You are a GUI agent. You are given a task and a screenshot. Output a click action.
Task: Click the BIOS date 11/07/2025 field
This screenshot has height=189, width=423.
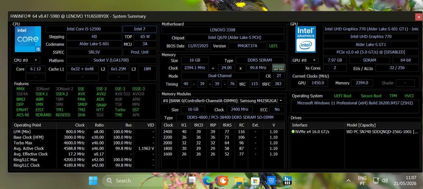[x=198, y=46]
